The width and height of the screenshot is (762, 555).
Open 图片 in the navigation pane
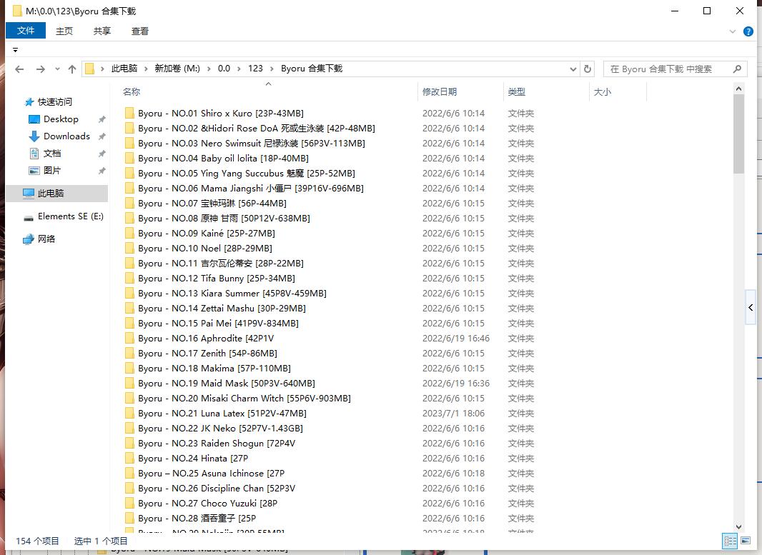tap(52, 171)
